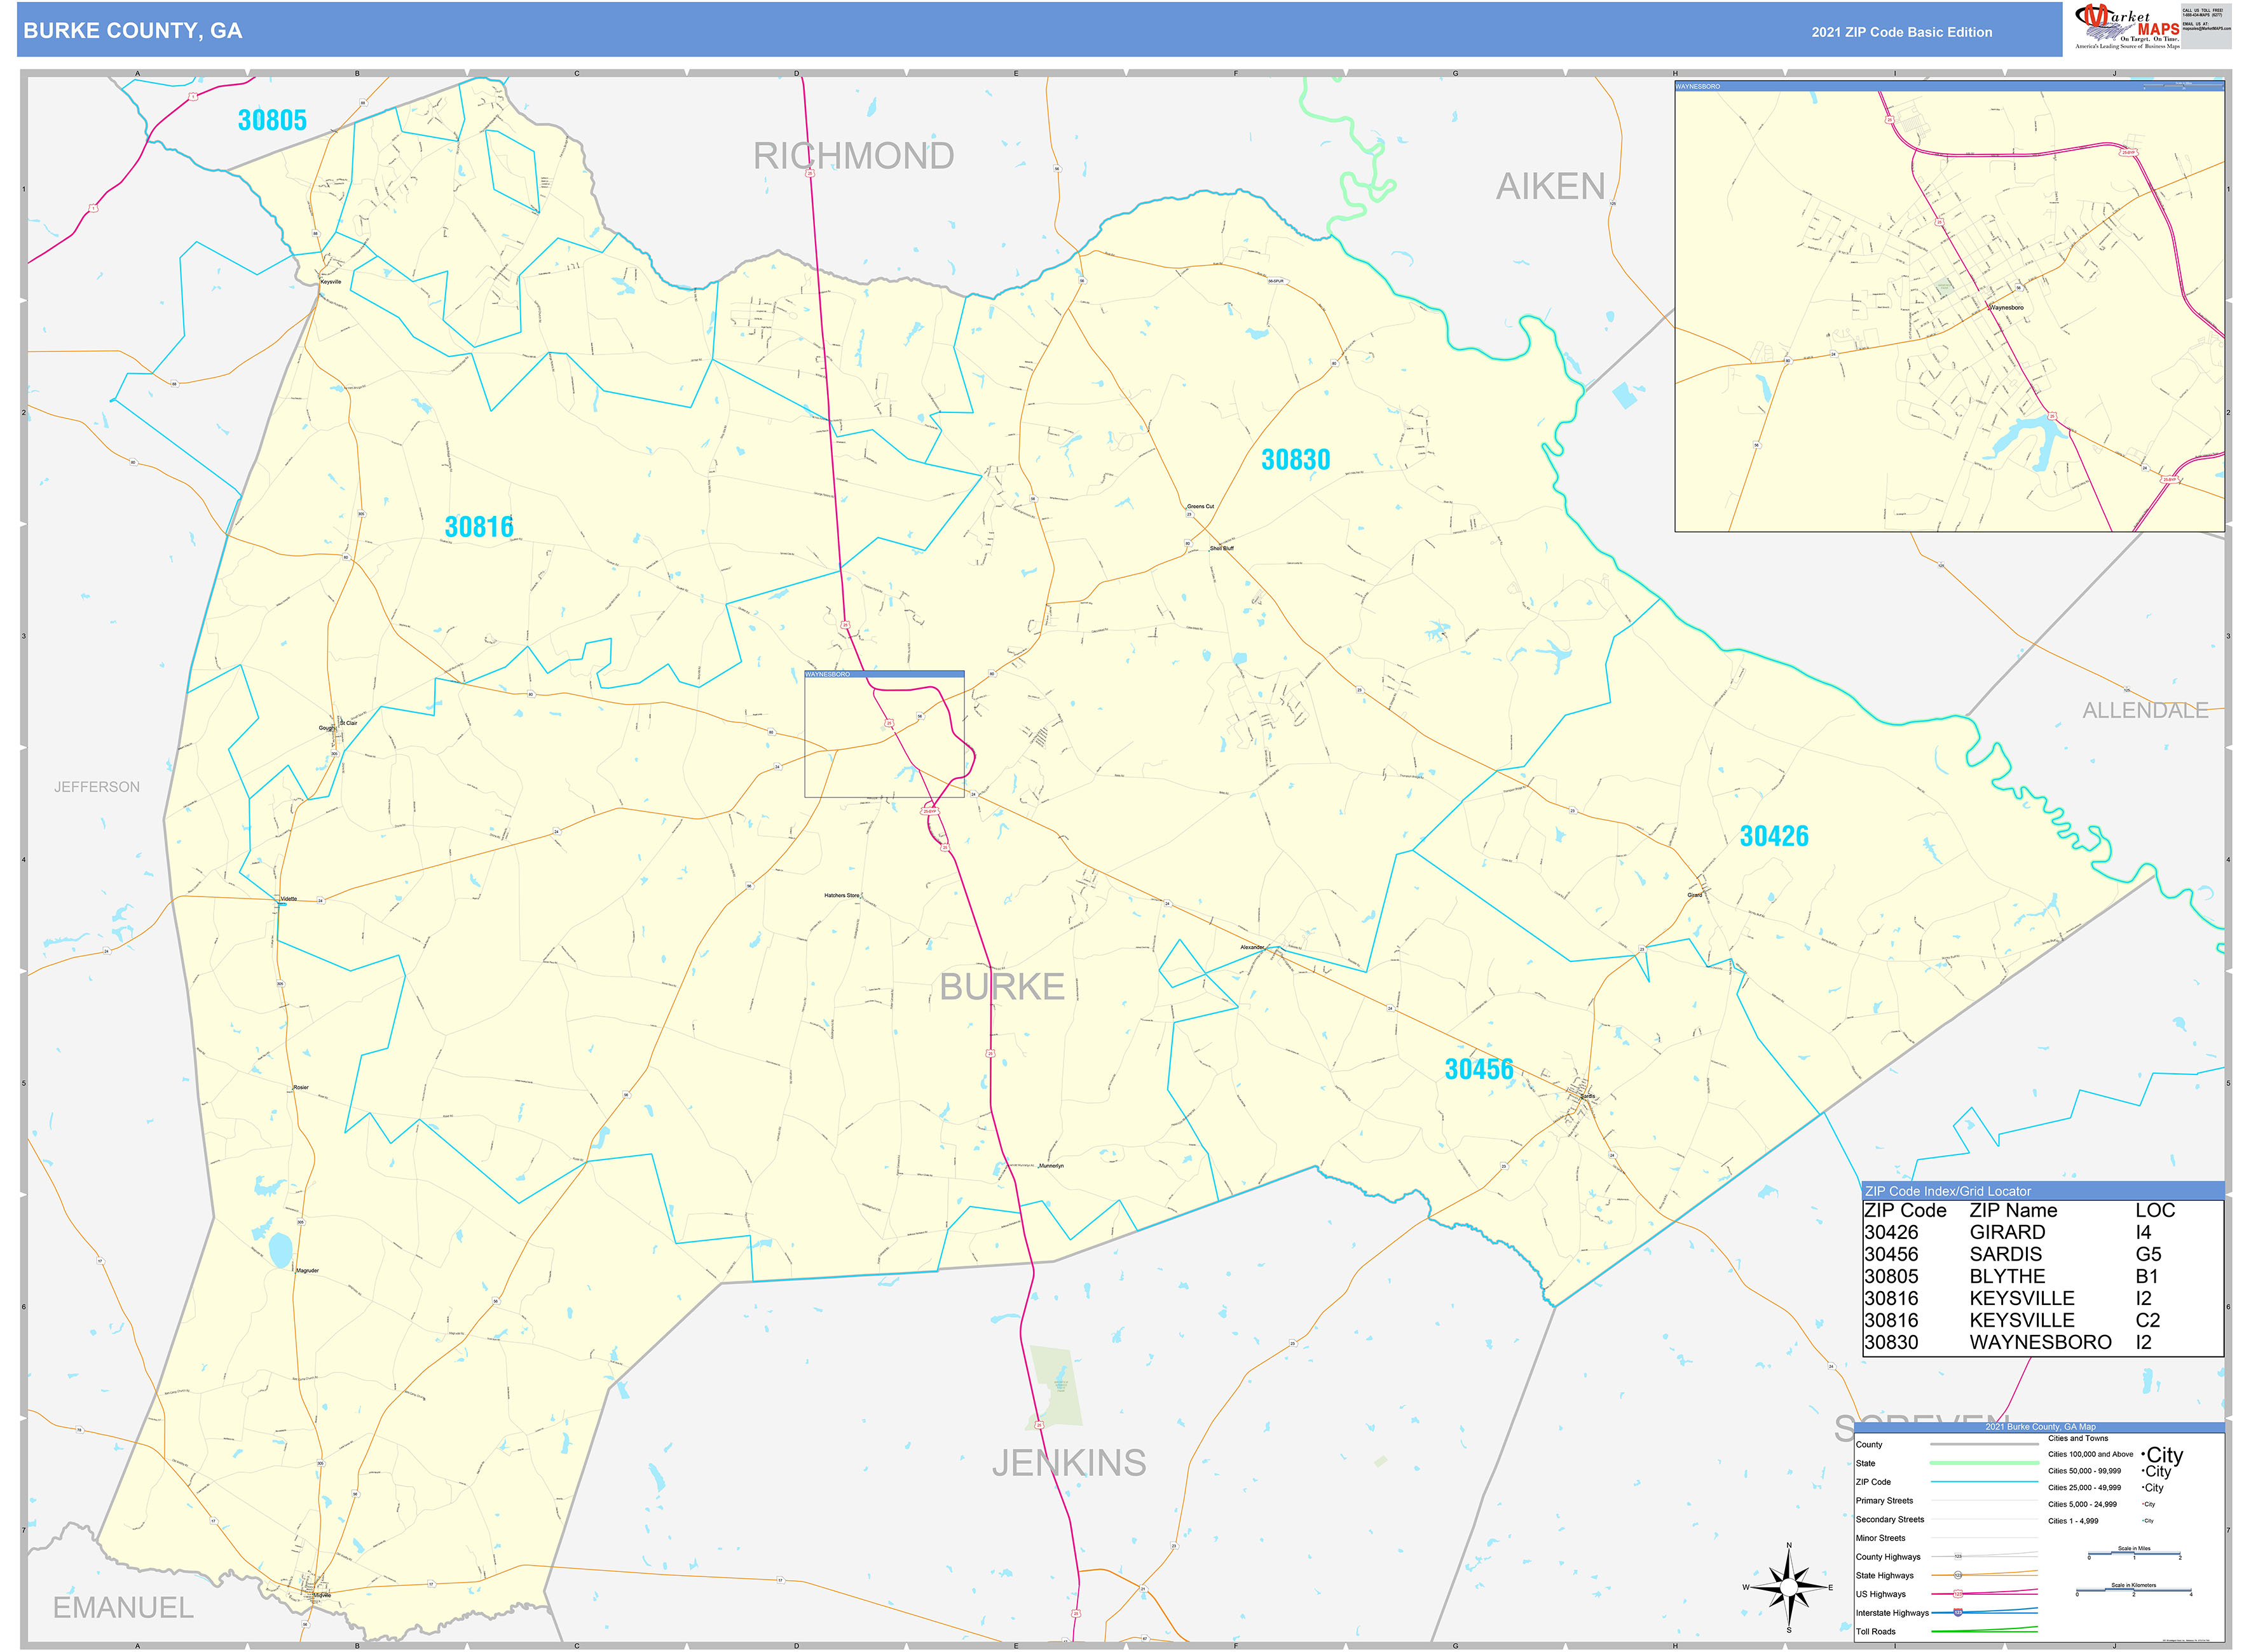Click the JENKINS county label
Viewport: 2251px width, 1652px height.
coord(1069,1463)
